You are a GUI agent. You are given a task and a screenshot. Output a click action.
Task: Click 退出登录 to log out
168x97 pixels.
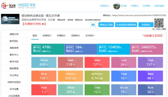pos(159,6)
